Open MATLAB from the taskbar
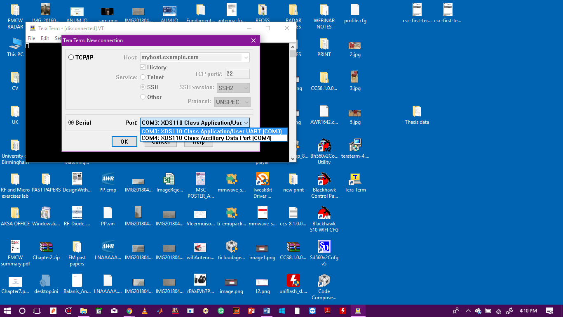This screenshot has width=563, height=317. [x=160, y=311]
